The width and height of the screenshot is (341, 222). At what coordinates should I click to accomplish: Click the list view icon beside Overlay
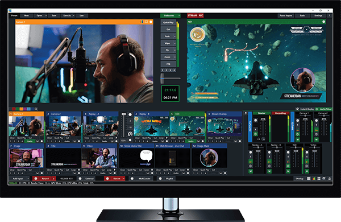[x=309, y=179]
